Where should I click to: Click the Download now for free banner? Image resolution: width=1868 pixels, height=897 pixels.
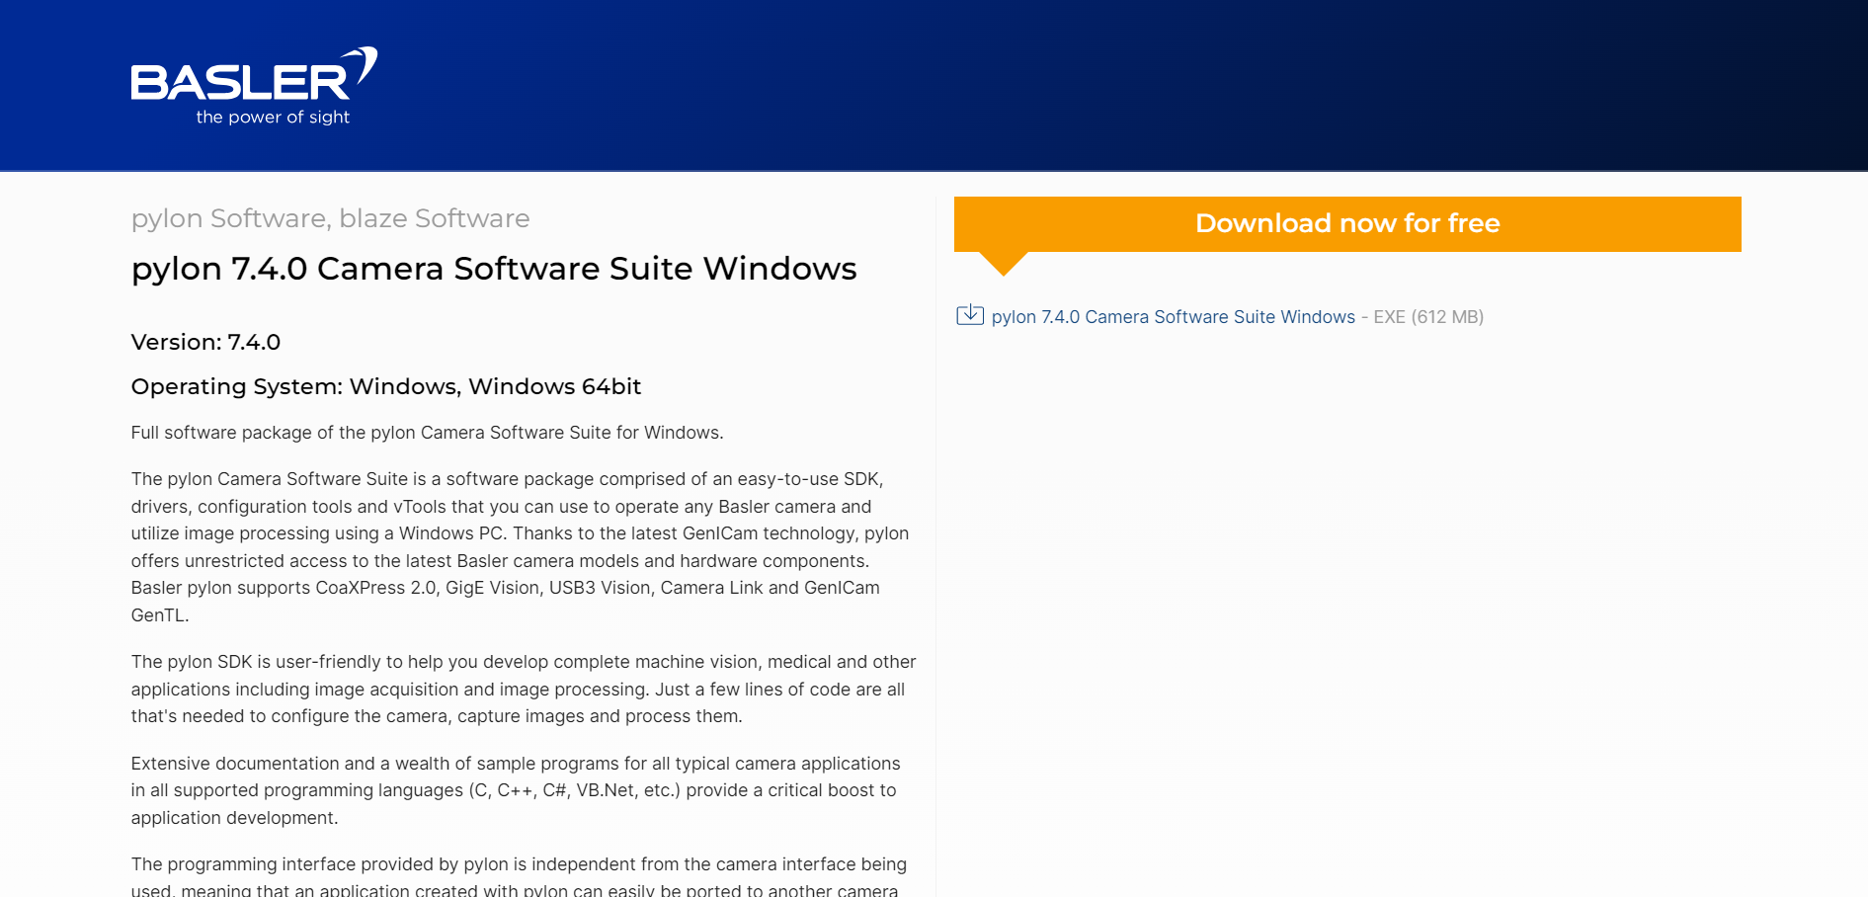pos(1347,224)
